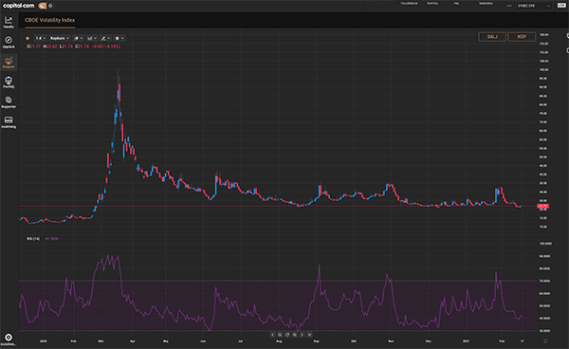Click the scroll chart left arrow

pos(272,335)
